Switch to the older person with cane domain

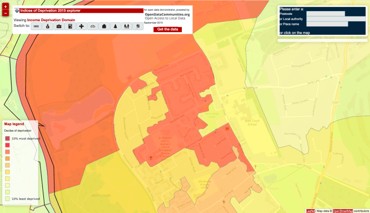(138, 26)
